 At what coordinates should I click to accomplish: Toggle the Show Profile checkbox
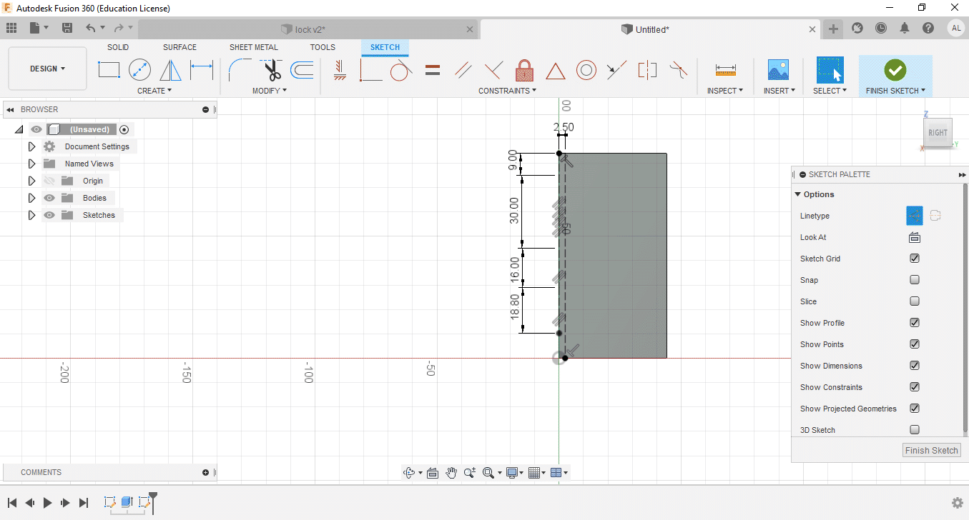(x=914, y=323)
